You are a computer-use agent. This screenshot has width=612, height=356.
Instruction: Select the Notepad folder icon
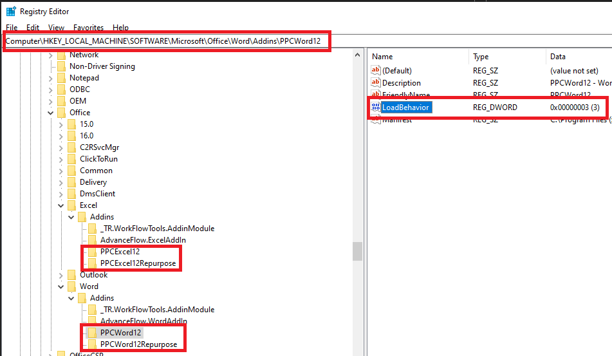62,78
